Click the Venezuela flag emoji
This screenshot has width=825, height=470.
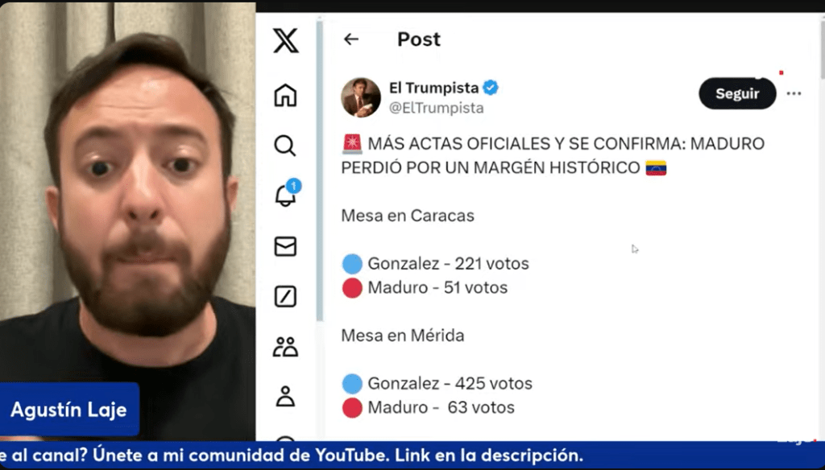click(656, 167)
